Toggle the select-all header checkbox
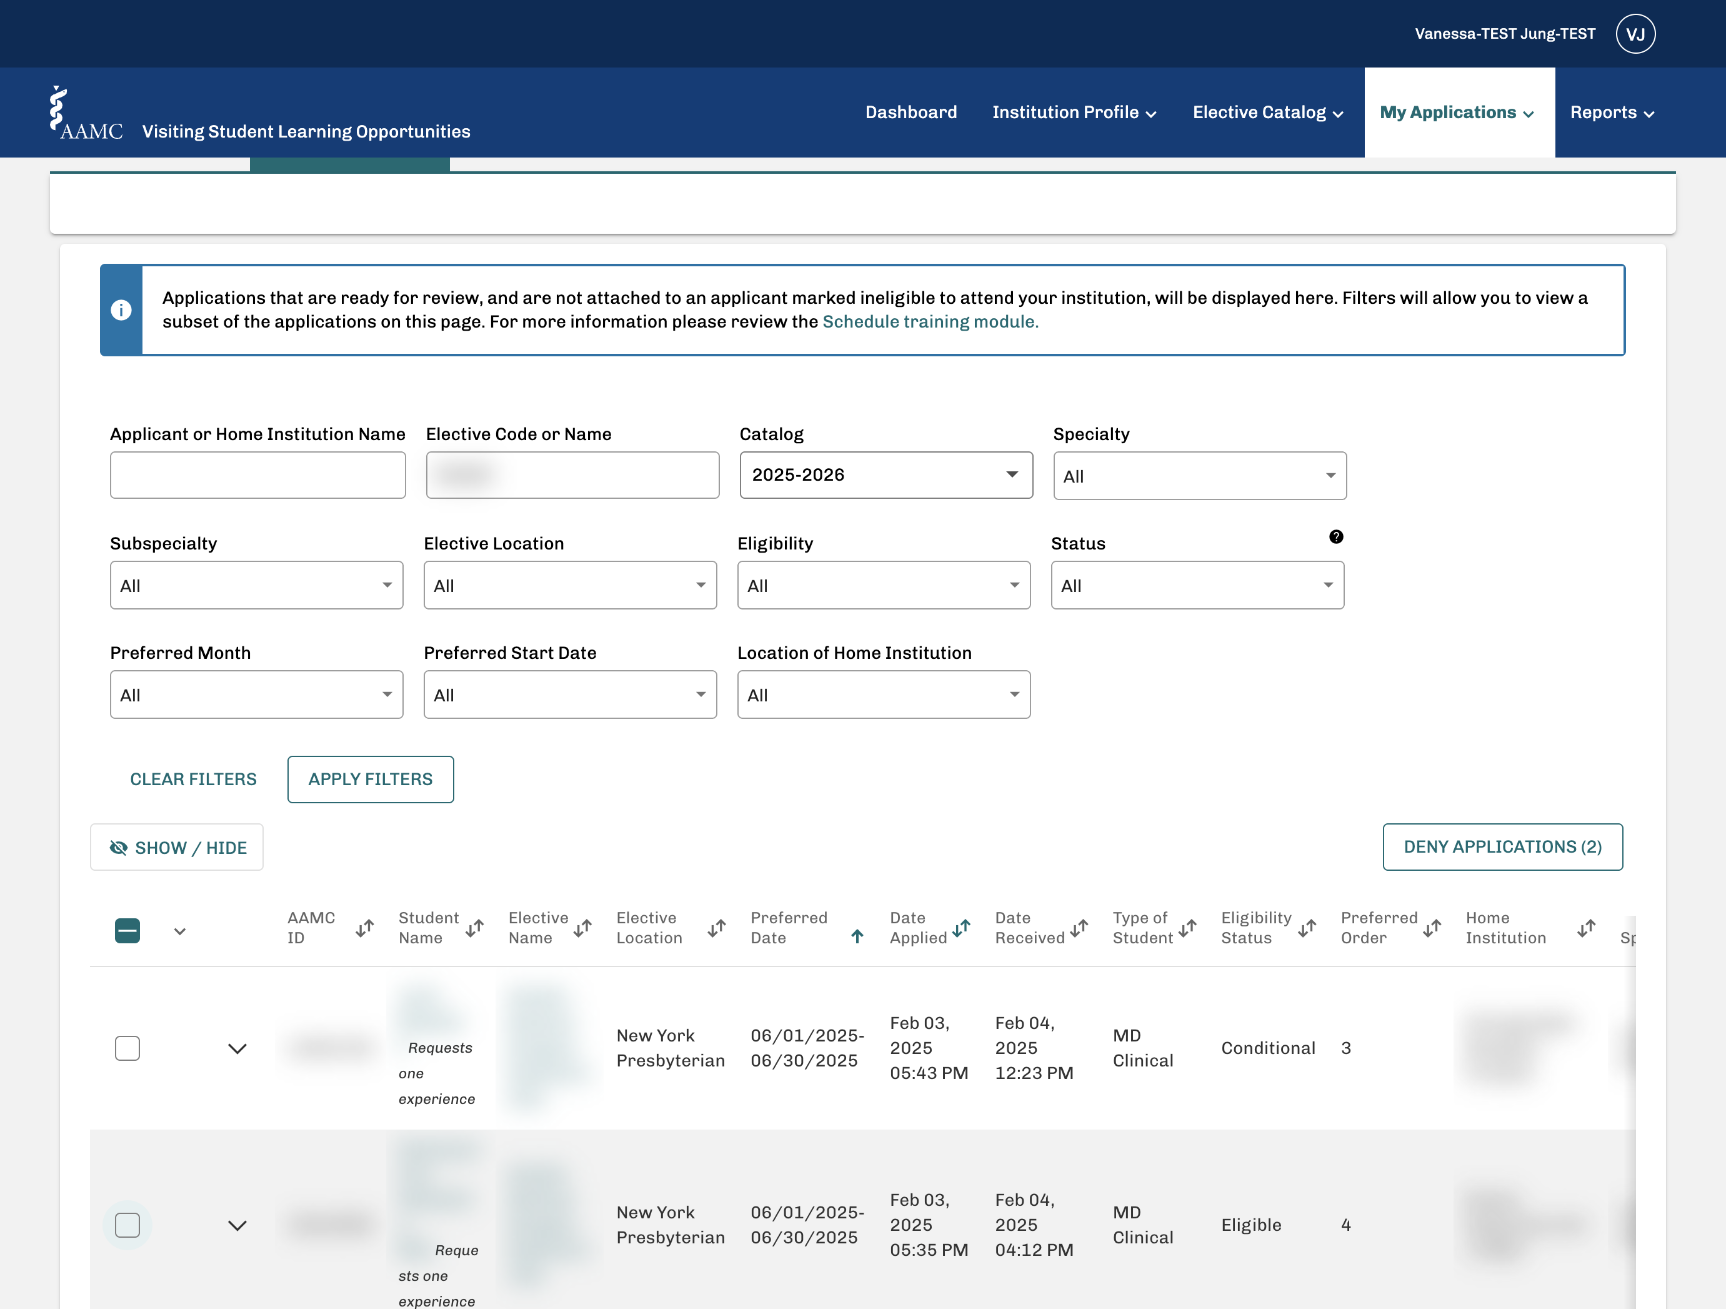This screenshot has height=1309, width=1726. click(127, 930)
